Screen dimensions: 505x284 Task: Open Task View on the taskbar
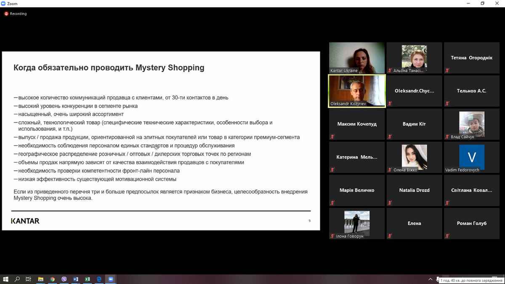pos(29,279)
